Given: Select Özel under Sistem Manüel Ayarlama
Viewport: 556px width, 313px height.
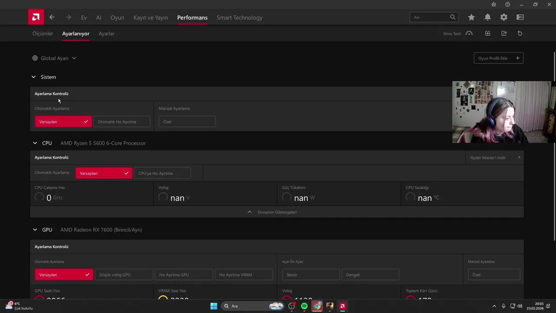Looking at the screenshot, I should coord(187,122).
